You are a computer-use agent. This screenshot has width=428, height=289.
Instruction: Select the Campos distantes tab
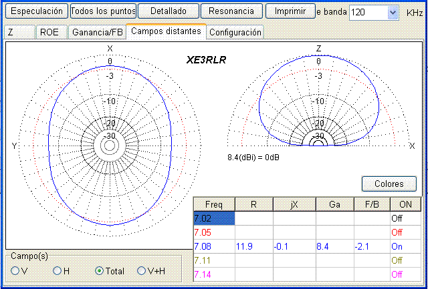click(166, 31)
